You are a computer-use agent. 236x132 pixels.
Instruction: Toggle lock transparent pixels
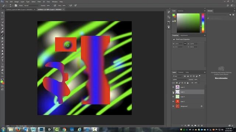tap(177, 83)
